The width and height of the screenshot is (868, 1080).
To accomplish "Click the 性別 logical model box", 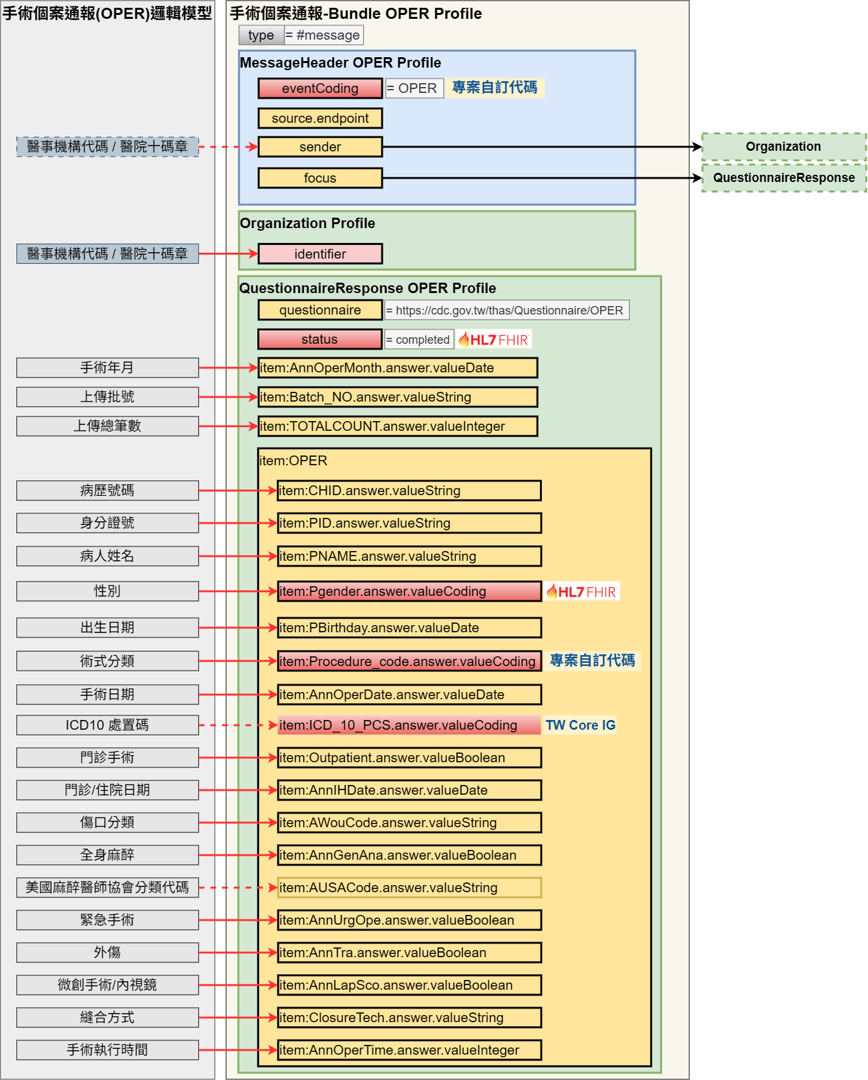I will click(x=108, y=591).
